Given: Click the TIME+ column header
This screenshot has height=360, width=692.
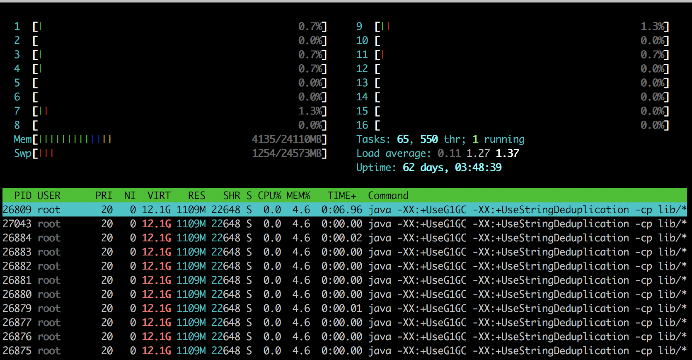Looking at the screenshot, I should click(x=342, y=196).
